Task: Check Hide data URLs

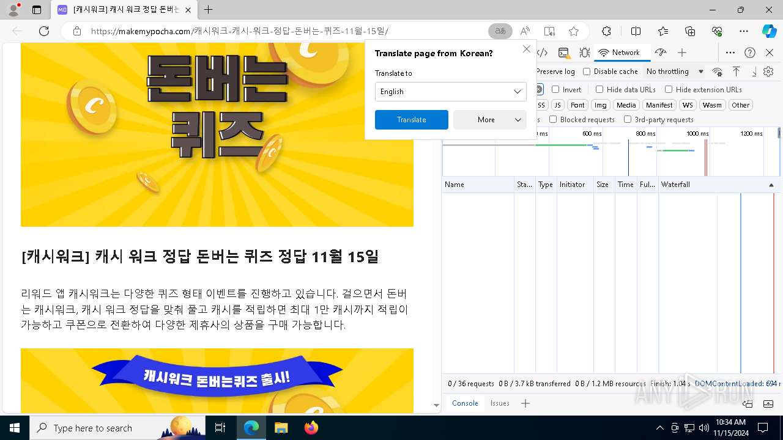Action: pos(599,89)
